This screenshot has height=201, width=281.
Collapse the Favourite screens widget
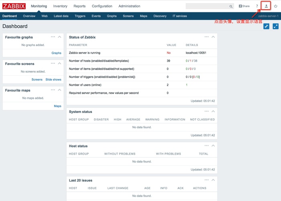(59, 63)
